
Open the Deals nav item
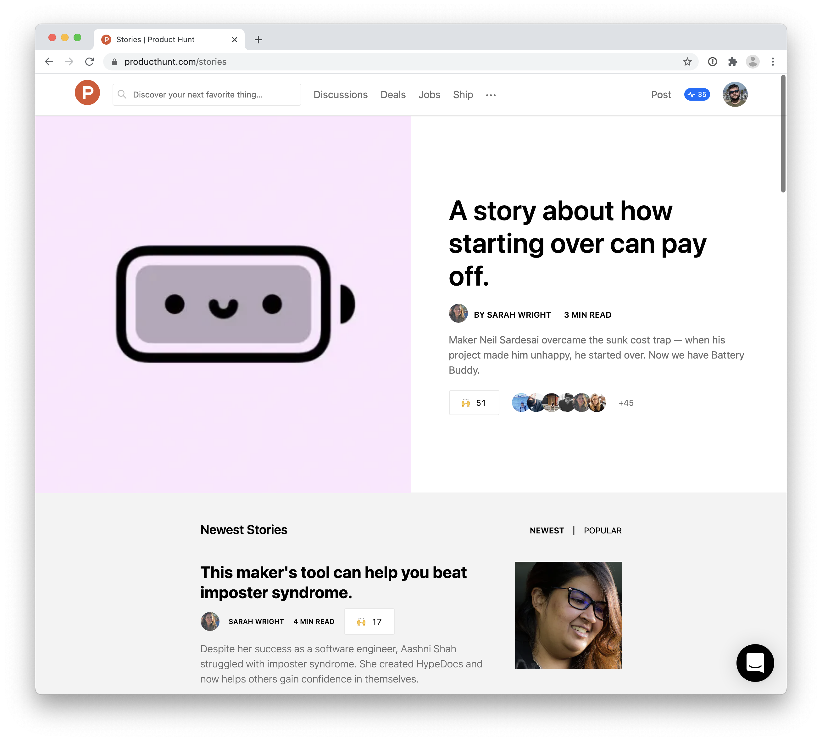[x=393, y=94]
